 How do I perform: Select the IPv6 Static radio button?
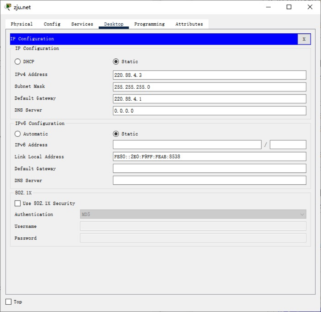[116, 134]
